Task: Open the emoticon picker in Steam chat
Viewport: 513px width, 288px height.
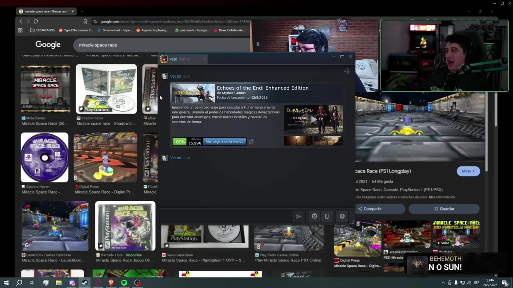Action: pyautogui.click(x=314, y=216)
